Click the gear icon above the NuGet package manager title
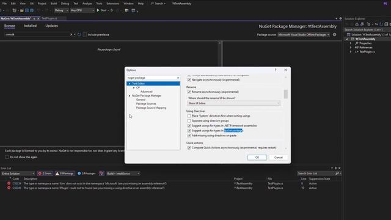 point(340,18)
